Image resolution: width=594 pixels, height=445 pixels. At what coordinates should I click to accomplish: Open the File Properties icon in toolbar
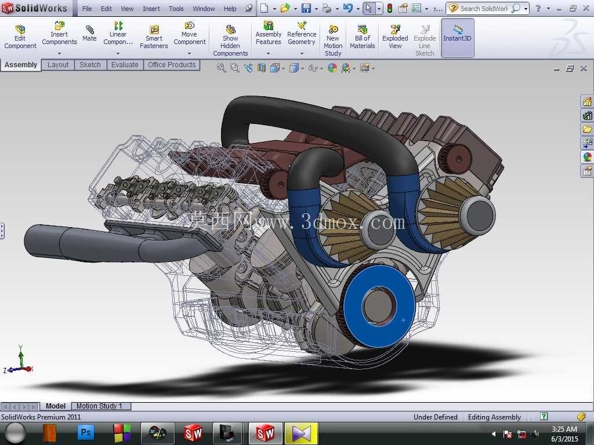403,8
